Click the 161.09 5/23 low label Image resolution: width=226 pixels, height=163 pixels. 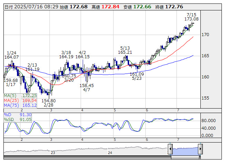pyautogui.click(x=137, y=76)
